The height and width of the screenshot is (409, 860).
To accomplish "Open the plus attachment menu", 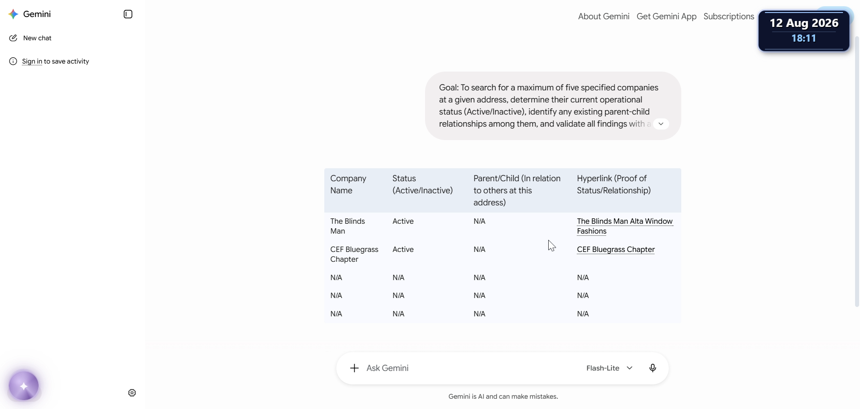I will coord(354,368).
